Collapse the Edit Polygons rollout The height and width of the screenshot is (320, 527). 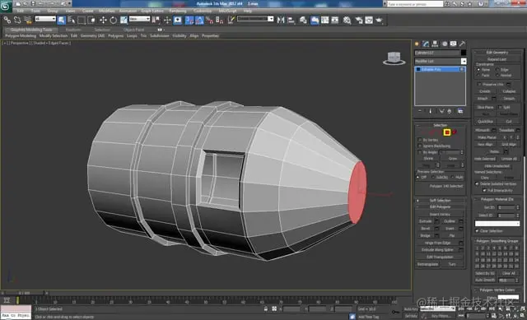coord(440,206)
